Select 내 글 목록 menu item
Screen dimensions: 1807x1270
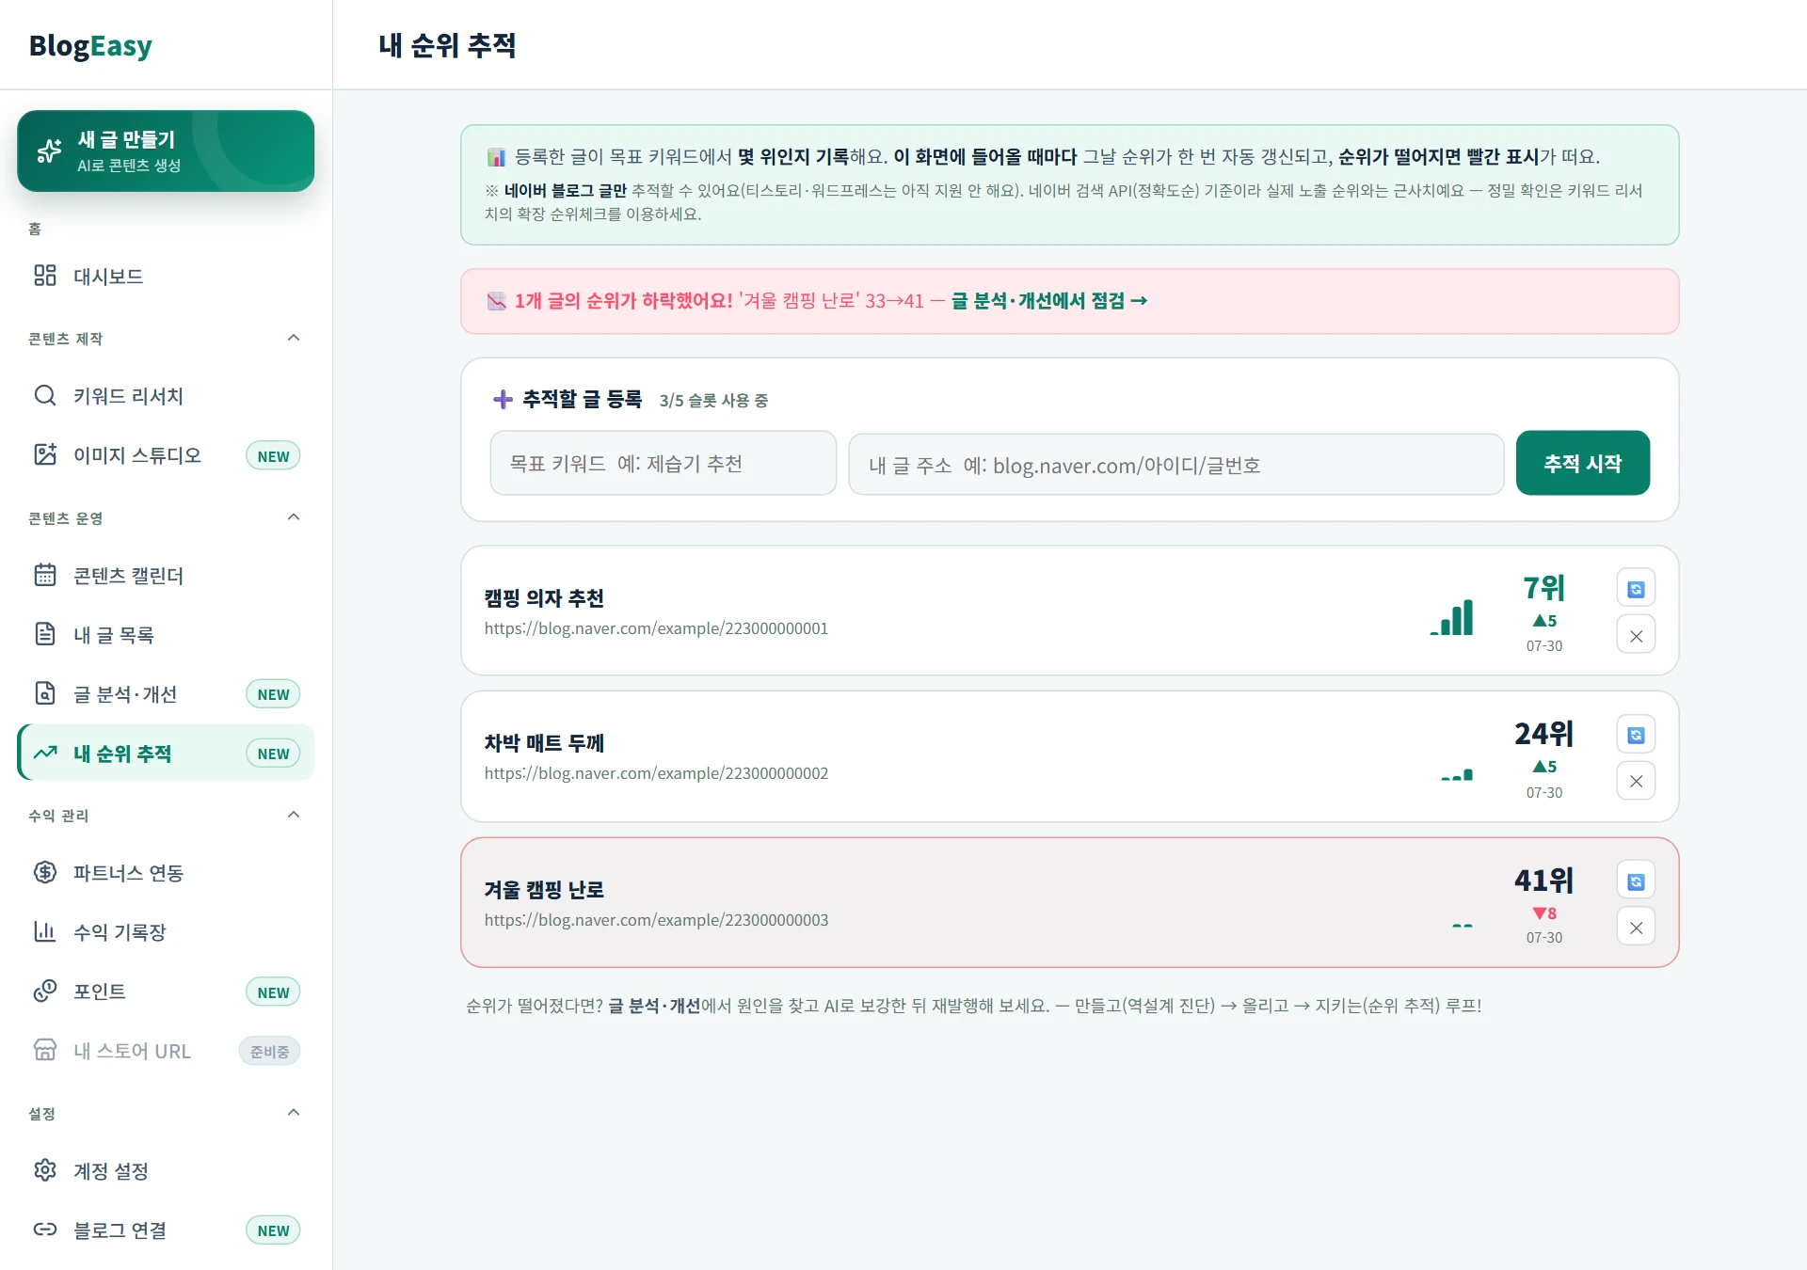(x=166, y=634)
